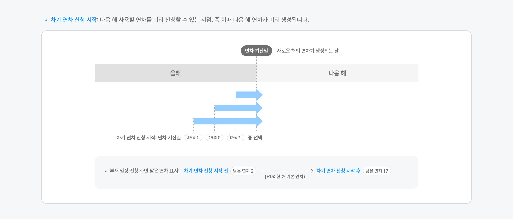The image size is (513, 219).
Task: Click the 차기 연차 신청 시작: 연차 기산일 label
Action: (x=148, y=138)
